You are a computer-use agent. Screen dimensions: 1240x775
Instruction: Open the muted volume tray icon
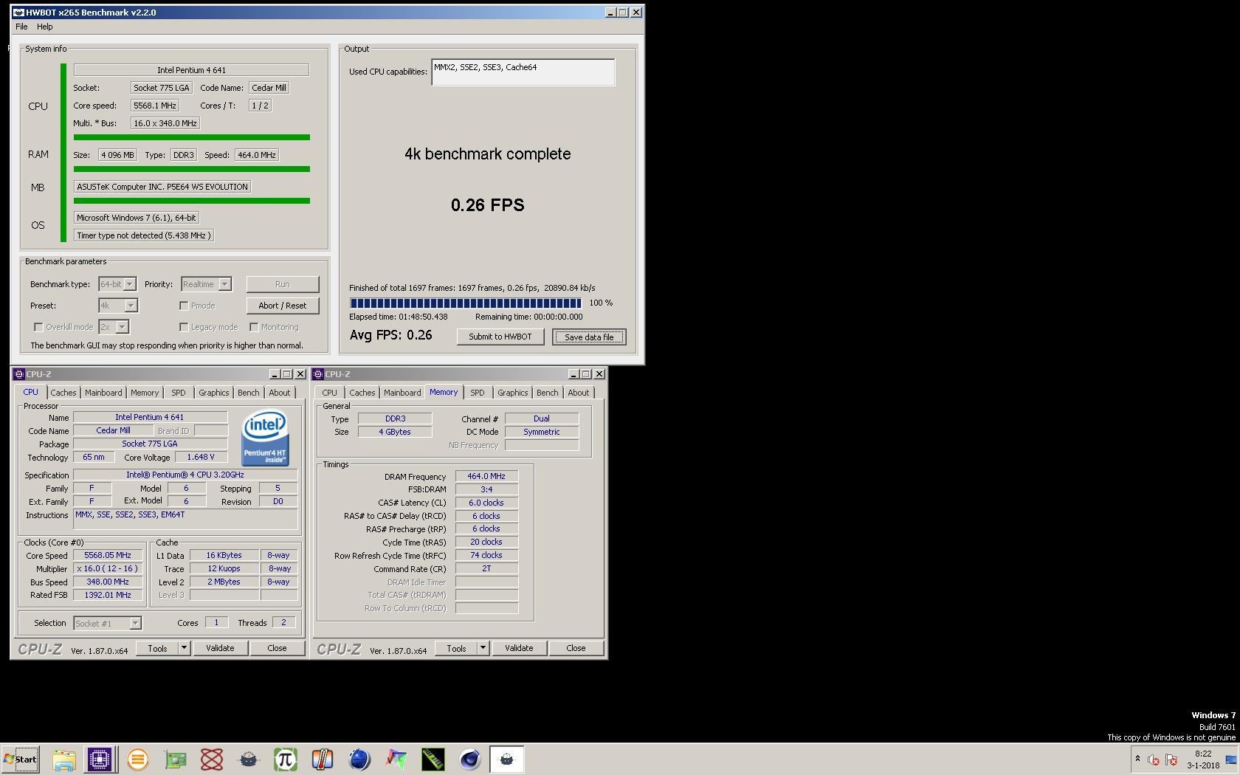coord(1153,759)
